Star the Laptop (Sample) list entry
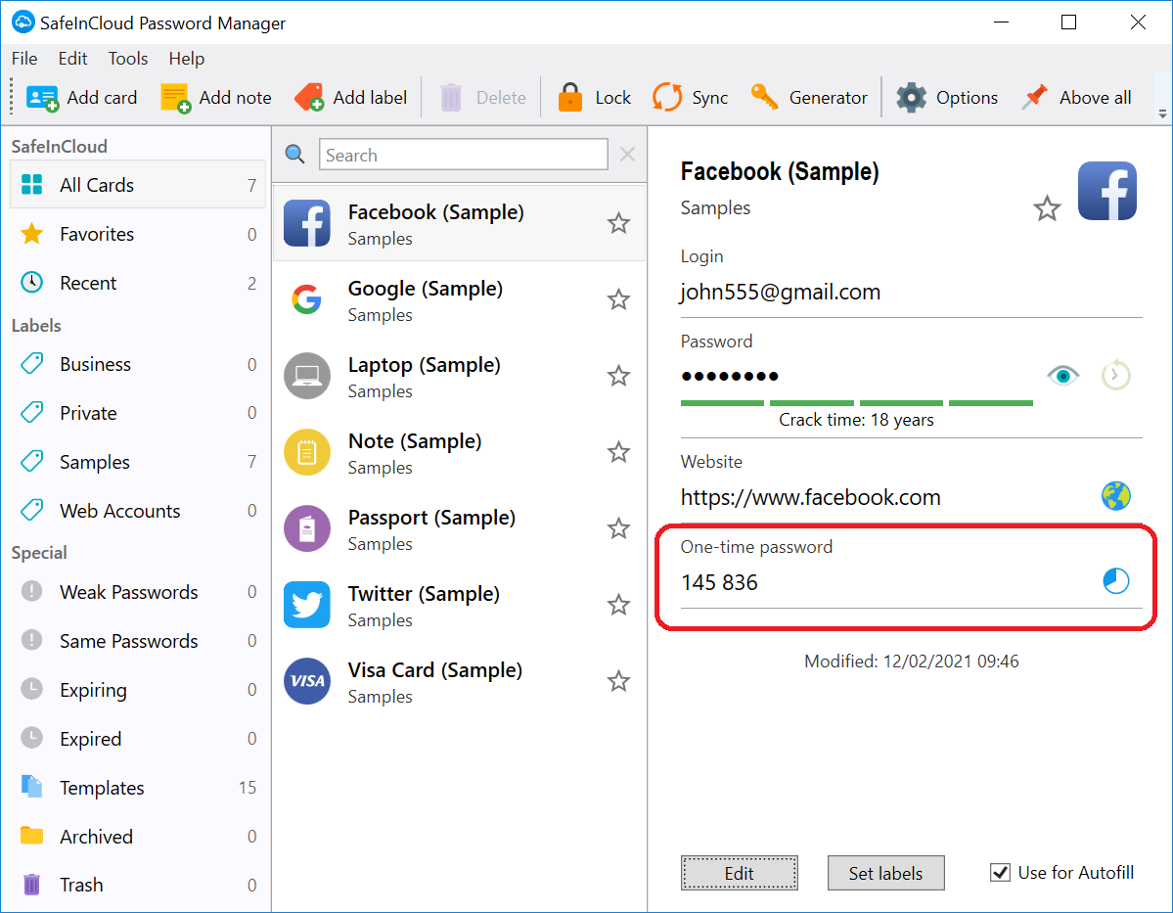Viewport: 1173px width, 913px height. (618, 376)
